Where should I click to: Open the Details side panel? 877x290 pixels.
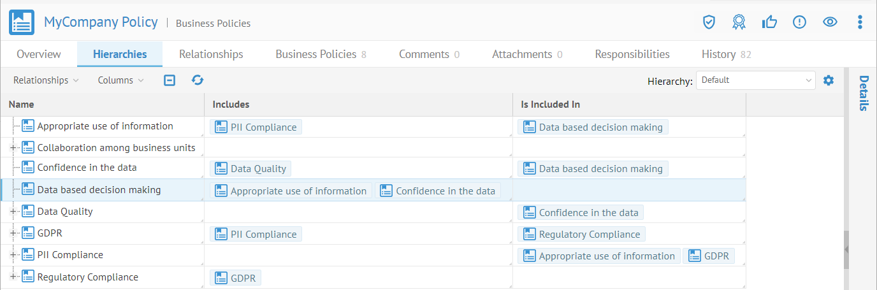point(864,93)
